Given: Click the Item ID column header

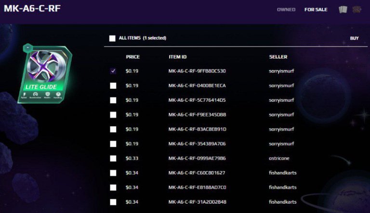Looking at the screenshot, I should [178, 57].
